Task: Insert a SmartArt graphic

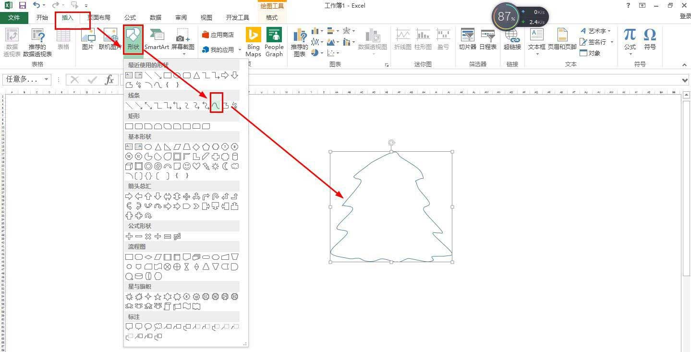Action: [157, 39]
